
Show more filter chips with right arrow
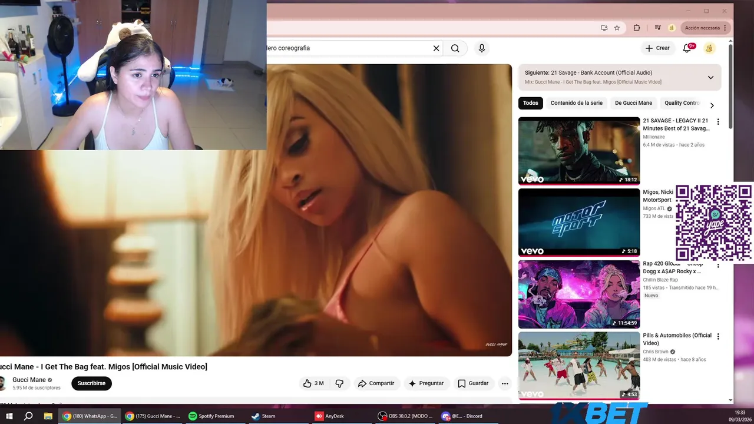click(x=712, y=105)
